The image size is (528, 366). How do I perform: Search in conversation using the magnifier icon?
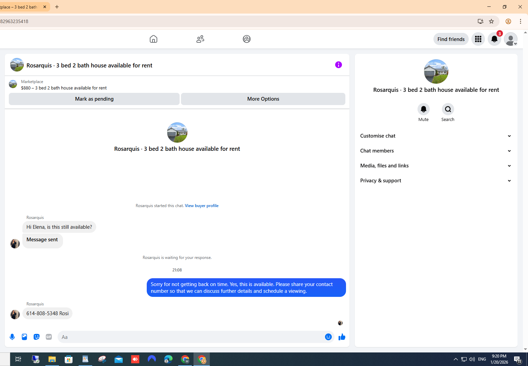click(448, 109)
